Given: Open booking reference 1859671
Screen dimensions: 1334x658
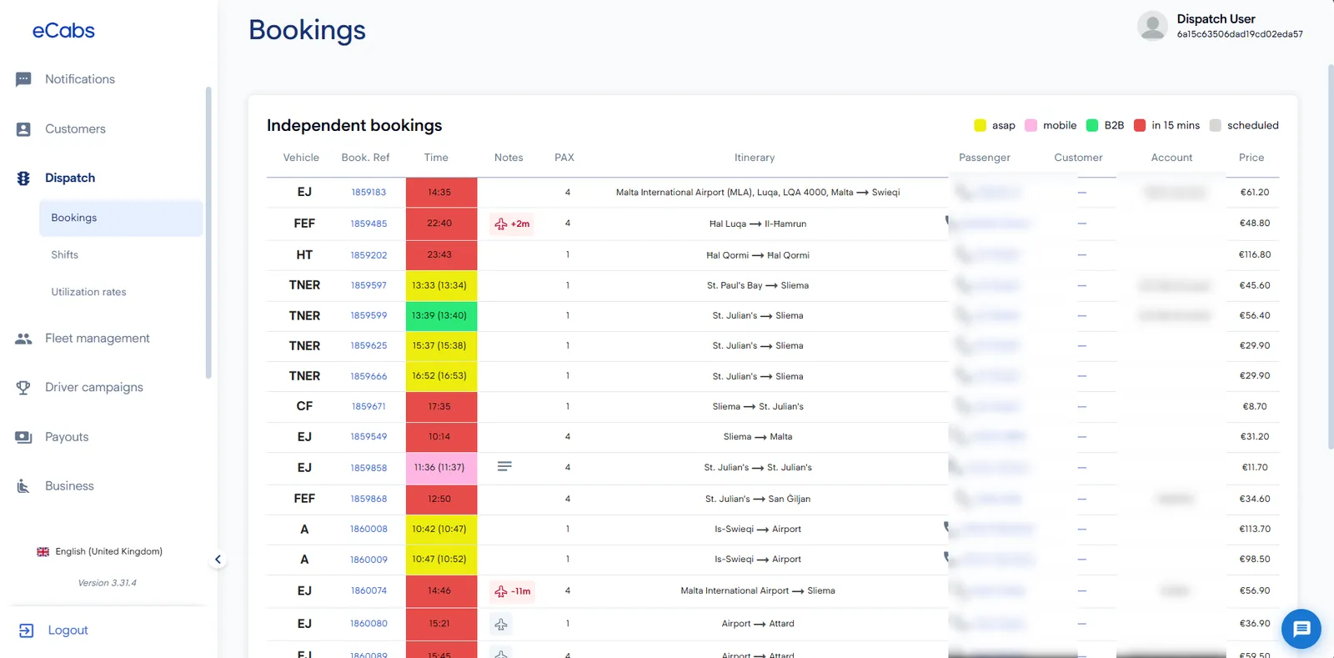Looking at the screenshot, I should (369, 407).
